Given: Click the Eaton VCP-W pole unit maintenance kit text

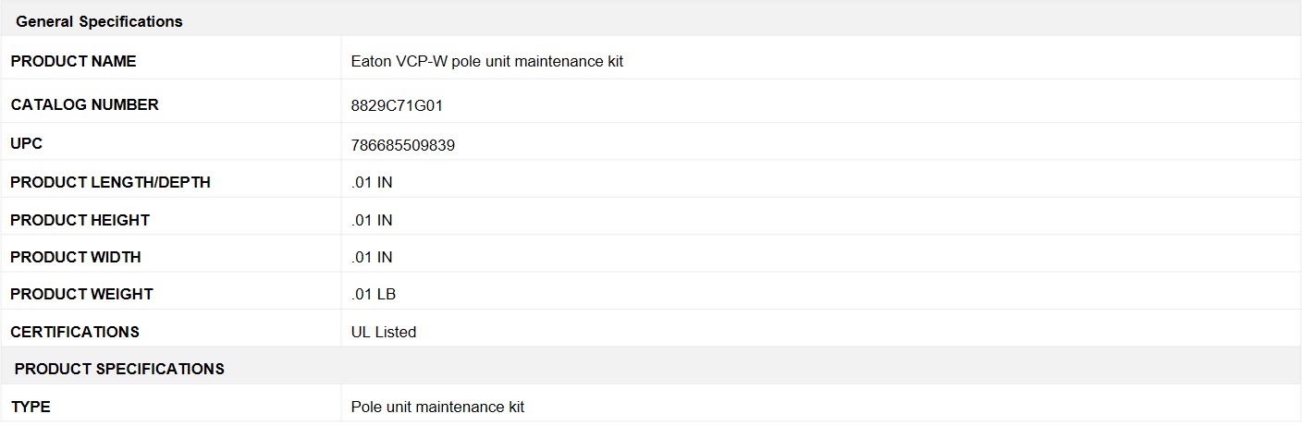Looking at the screenshot, I should pyautogui.click(x=487, y=61).
